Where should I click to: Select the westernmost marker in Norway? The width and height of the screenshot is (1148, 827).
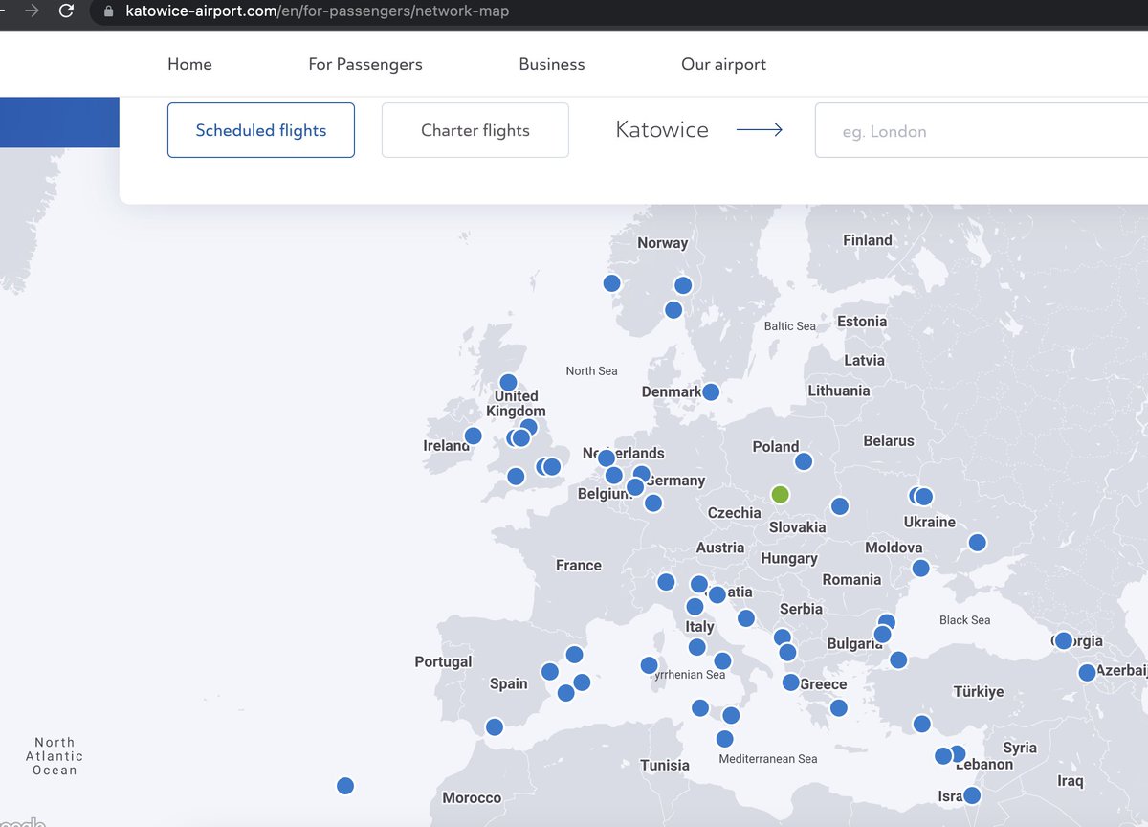point(612,282)
